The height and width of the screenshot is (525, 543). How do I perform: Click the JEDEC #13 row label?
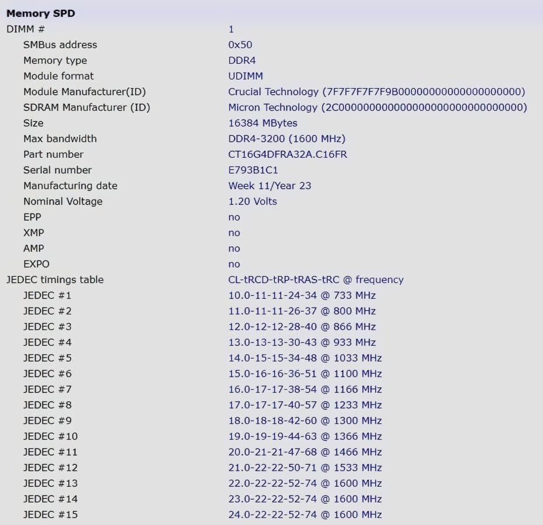[x=50, y=483]
